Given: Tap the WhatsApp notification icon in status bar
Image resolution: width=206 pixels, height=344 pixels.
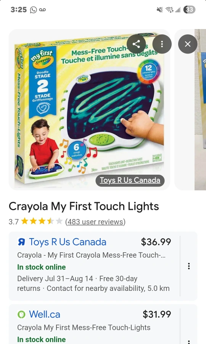Looking at the screenshot, I should (x=34, y=10).
